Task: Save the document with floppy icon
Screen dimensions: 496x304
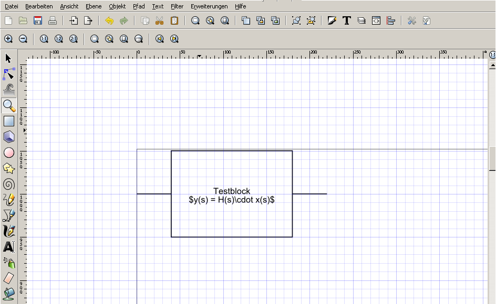Action: [38, 21]
